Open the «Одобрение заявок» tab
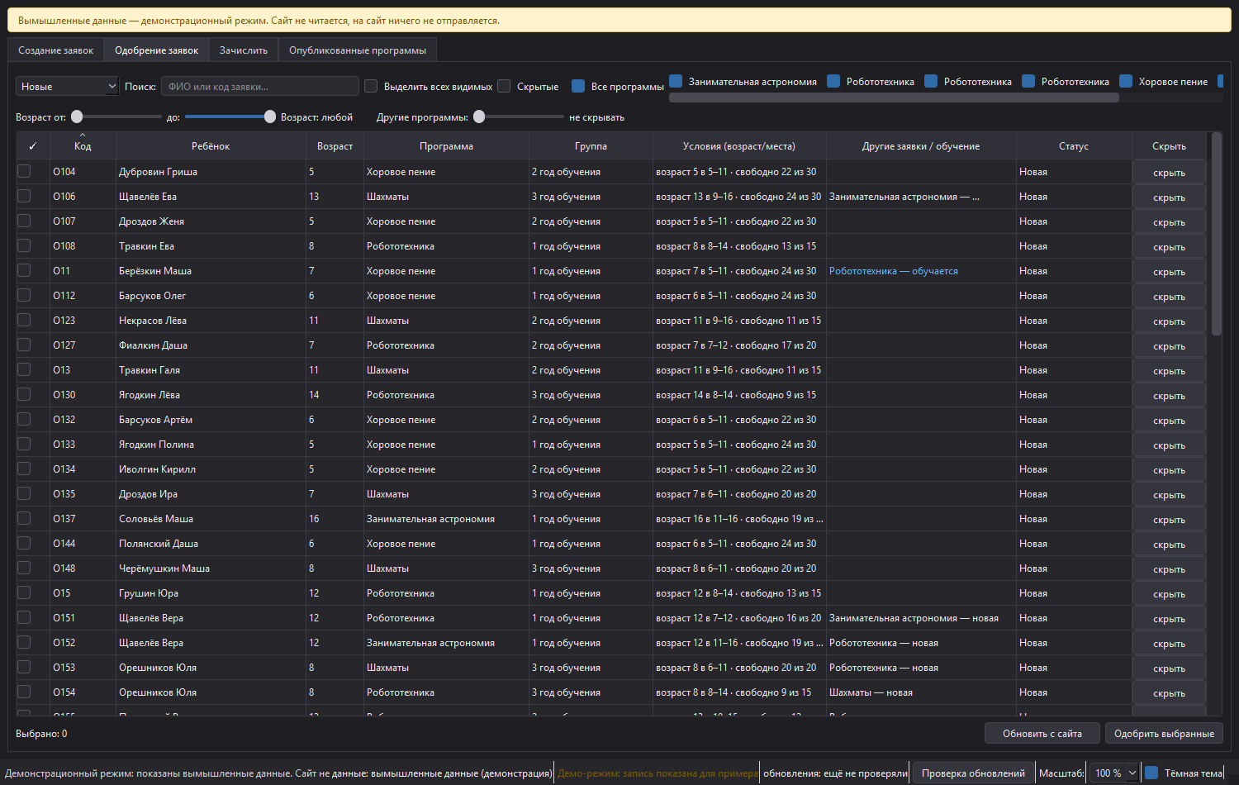The height and width of the screenshot is (785, 1239). click(x=156, y=50)
